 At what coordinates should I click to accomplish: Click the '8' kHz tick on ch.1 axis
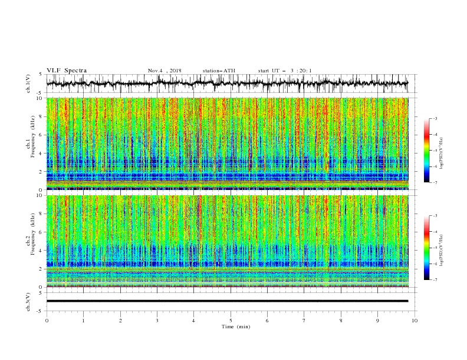(42, 116)
